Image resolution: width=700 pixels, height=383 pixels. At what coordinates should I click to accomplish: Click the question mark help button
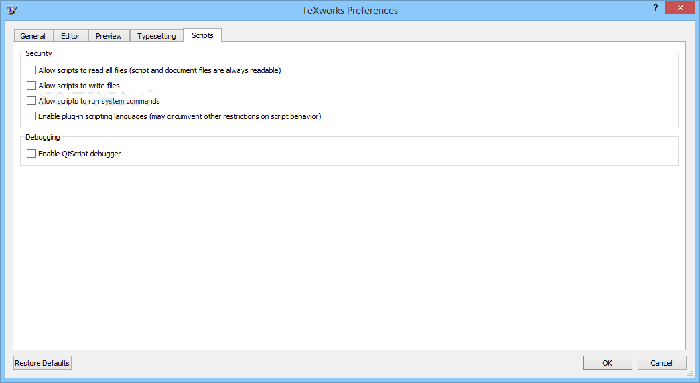pos(655,7)
